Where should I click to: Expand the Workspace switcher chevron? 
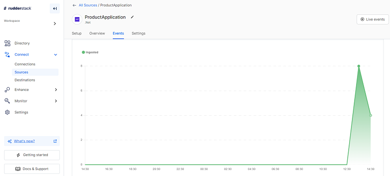55,24
